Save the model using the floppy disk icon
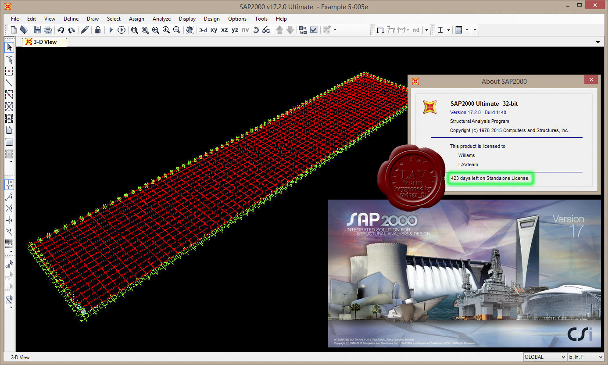 tap(38, 30)
